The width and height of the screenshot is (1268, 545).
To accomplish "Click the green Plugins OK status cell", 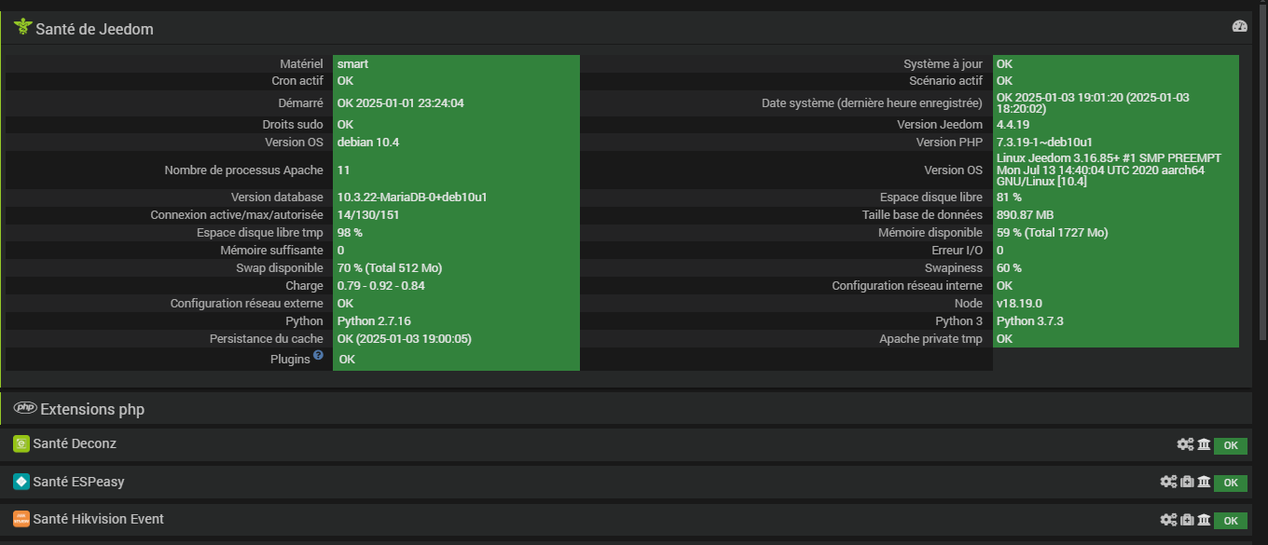I will (456, 359).
